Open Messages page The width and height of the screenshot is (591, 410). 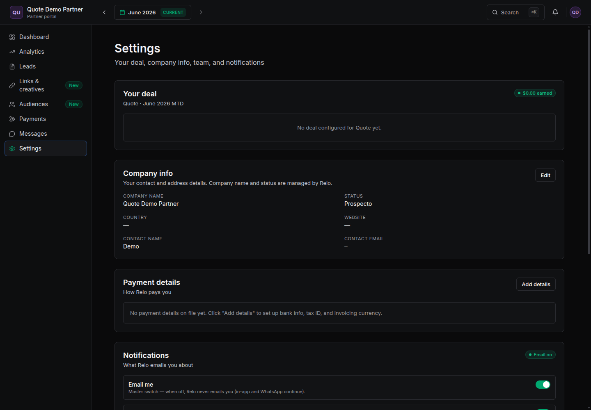[x=46, y=134]
